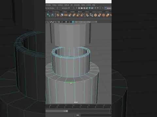Click the range slider end handle
The width and height of the screenshot is (157, 117).
tap(67, 111)
